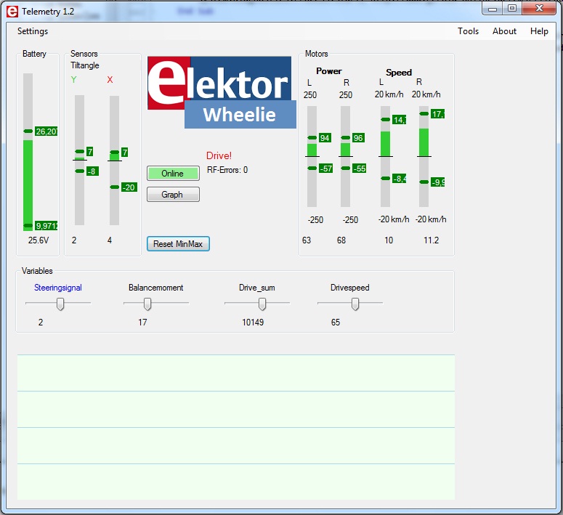563x515 pixels.
Task: Click the Steeringsignal slider handle
Action: [x=61, y=304]
